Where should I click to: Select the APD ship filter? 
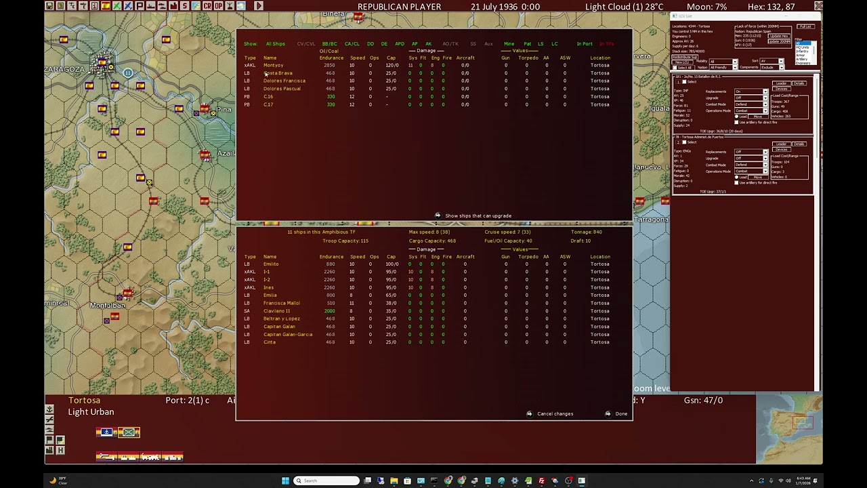tap(400, 44)
